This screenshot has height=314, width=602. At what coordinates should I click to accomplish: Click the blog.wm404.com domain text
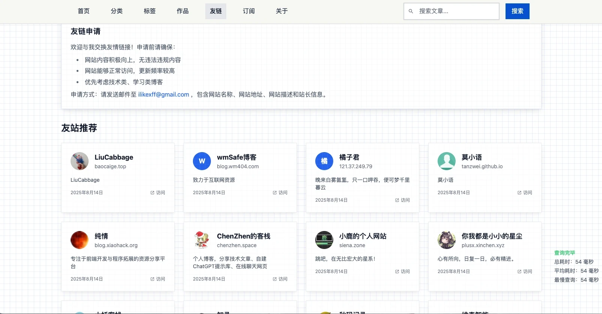238,166
